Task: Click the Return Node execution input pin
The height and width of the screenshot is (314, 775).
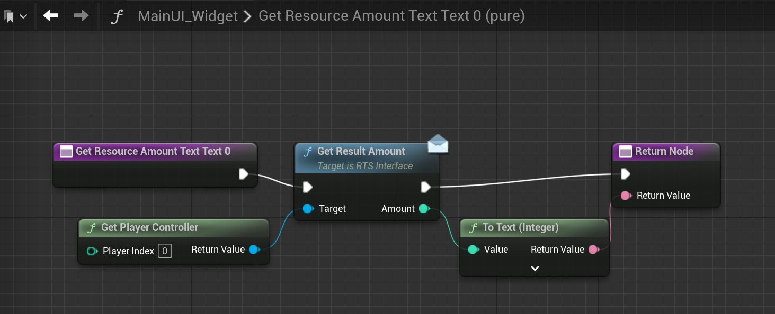Action: coord(626,174)
